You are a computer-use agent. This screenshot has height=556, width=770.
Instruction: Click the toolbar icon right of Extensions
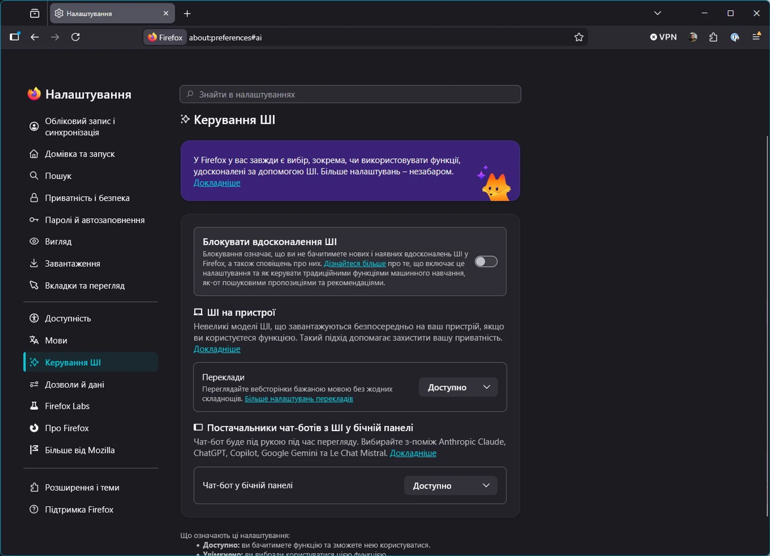click(735, 37)
